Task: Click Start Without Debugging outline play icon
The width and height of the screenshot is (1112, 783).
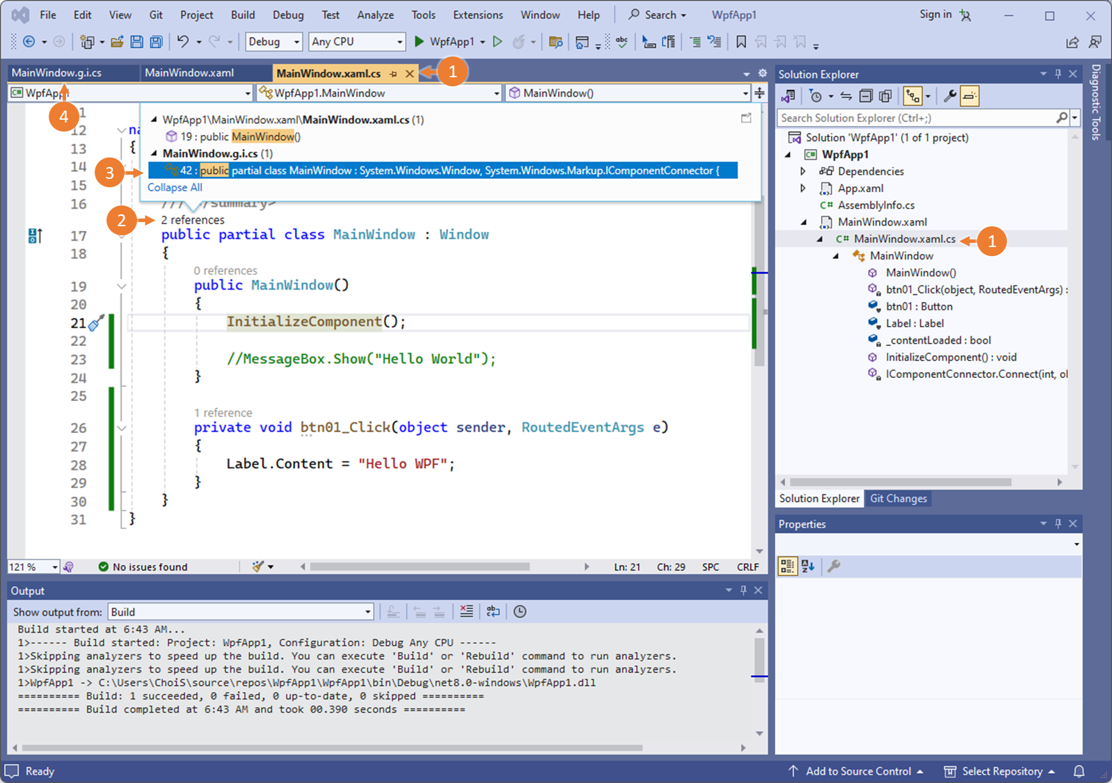Action: pos(498,42)
